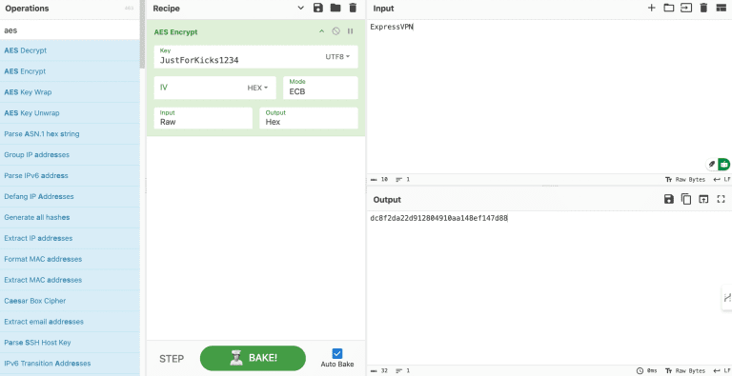Disable the AES Encrypt operation
732x376 pixels.
point(335,31)
